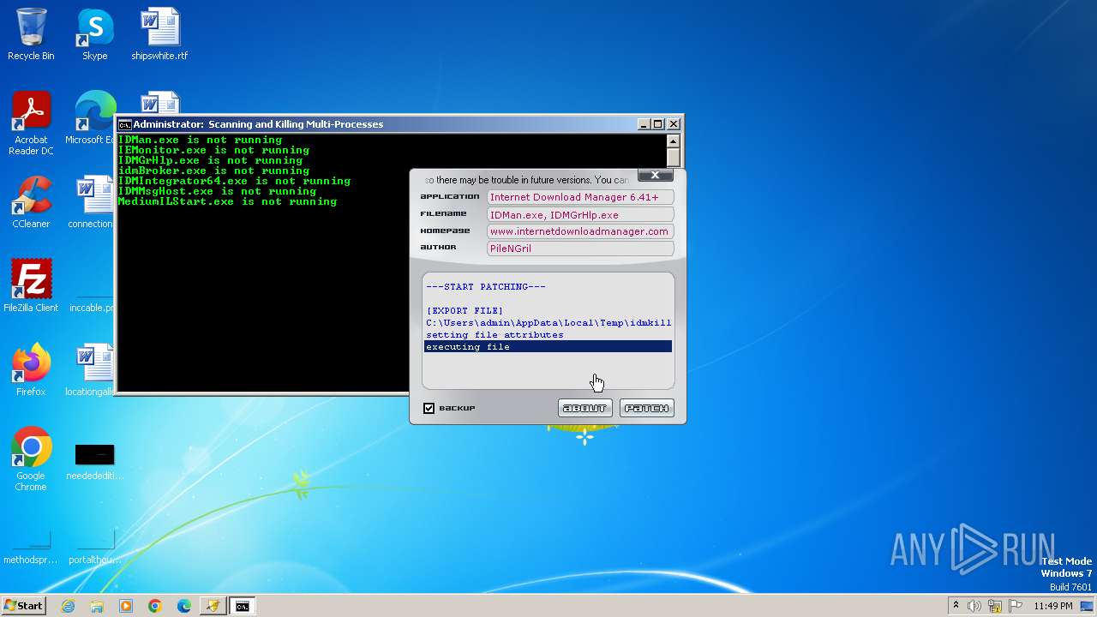1097x617 pixels.
Task: Open the Action Center flag icon
Action: point(1016,606)
